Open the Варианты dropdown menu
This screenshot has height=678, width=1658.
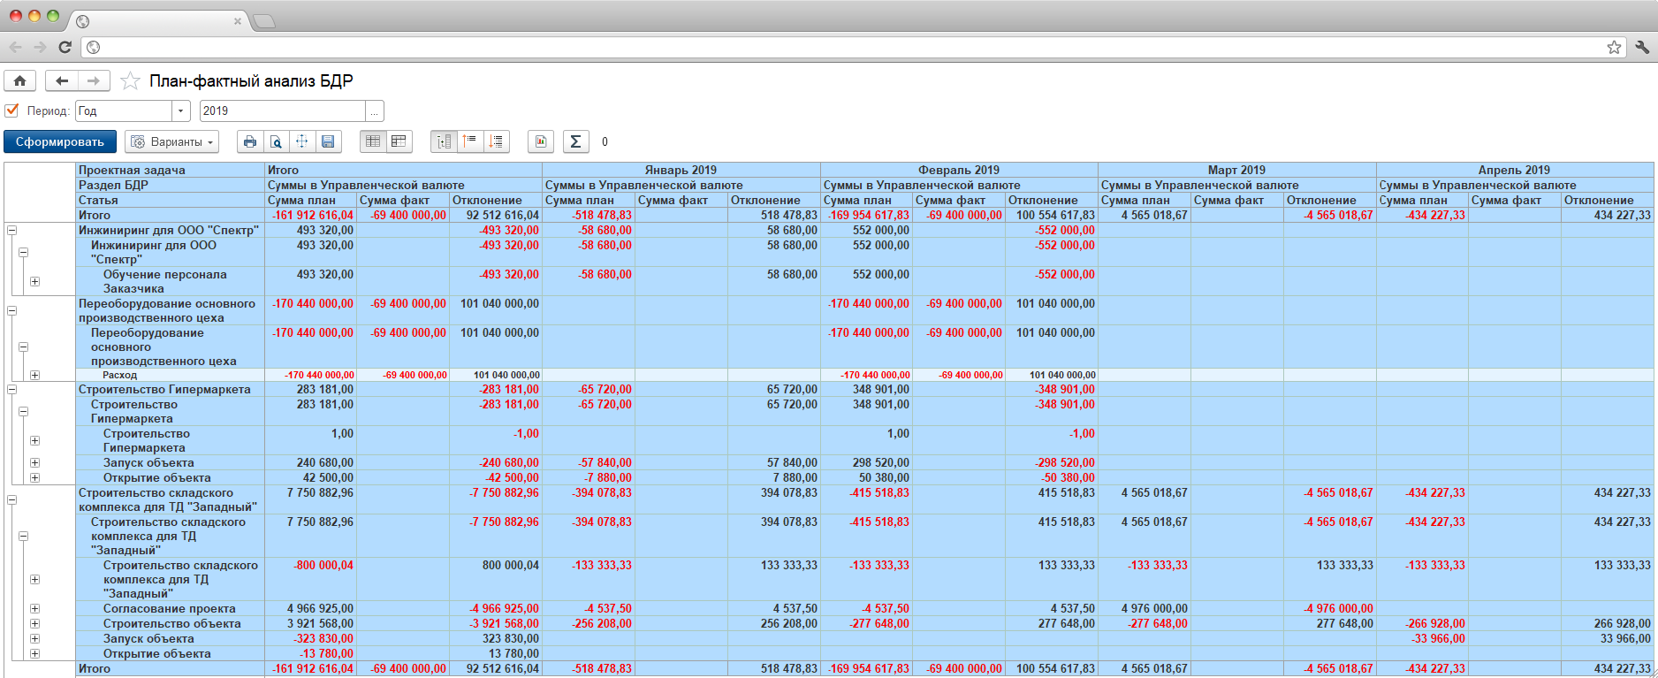tap(172, 141)
